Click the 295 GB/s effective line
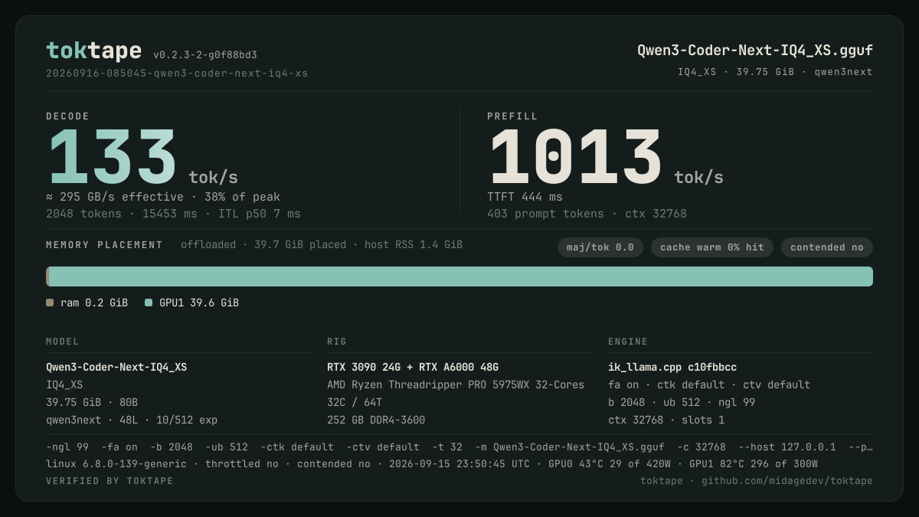 click(163, 197)
